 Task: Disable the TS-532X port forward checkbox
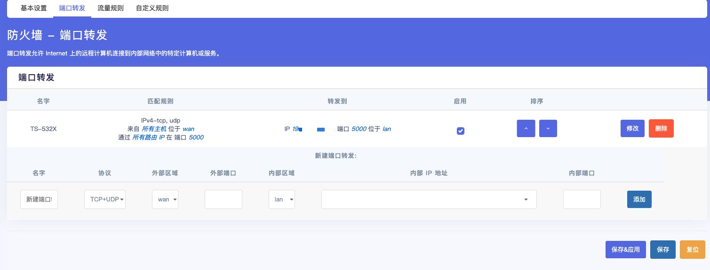coord(461,131)
